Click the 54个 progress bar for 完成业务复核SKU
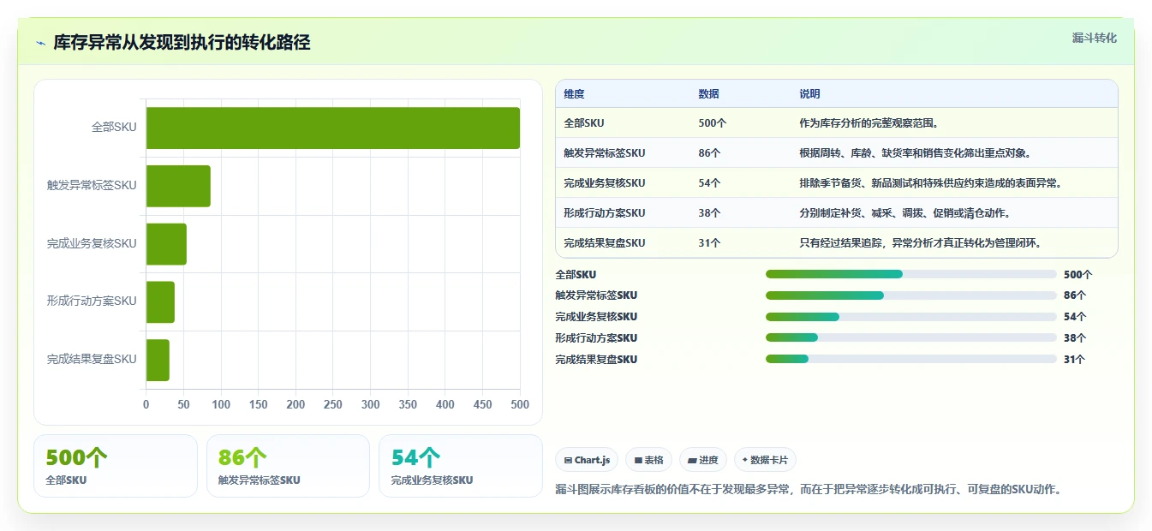Image resolution: width=1152 pixels, height=531 pixels. tap(911, 317)
